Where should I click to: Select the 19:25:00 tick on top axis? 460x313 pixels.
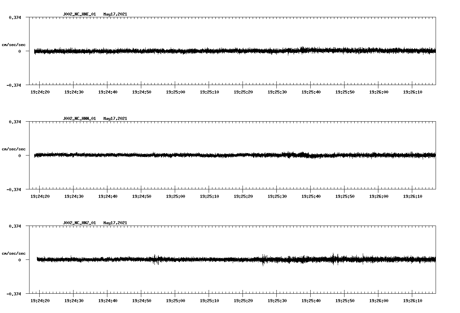[x=176, y=91]
